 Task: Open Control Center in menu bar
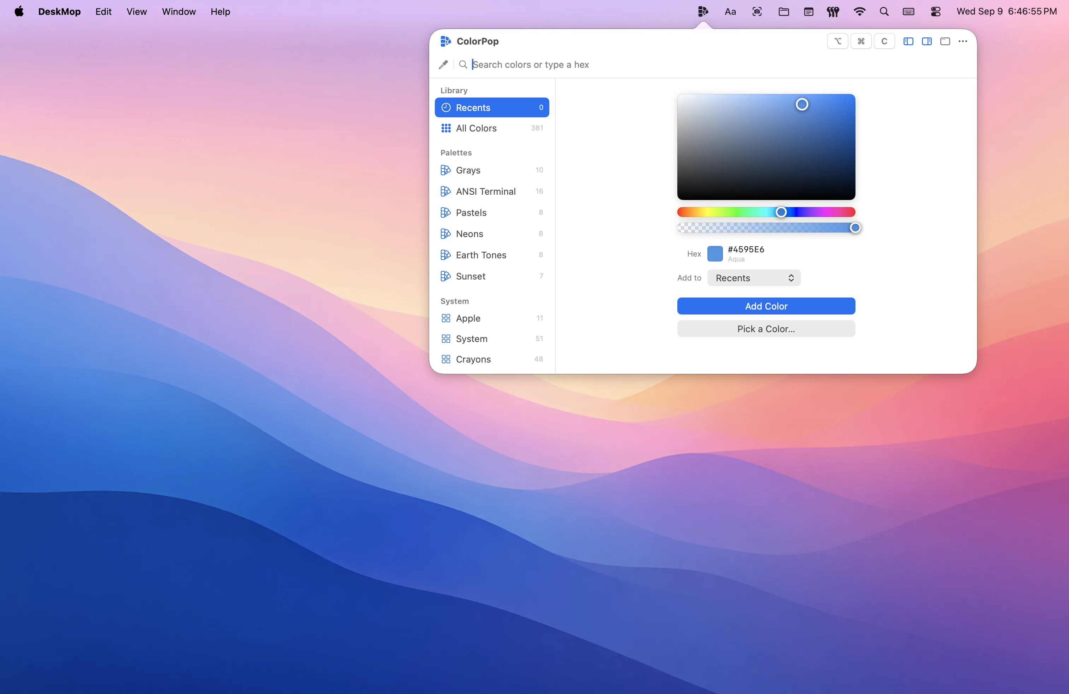pyautogui.click(x=936, y=12)
